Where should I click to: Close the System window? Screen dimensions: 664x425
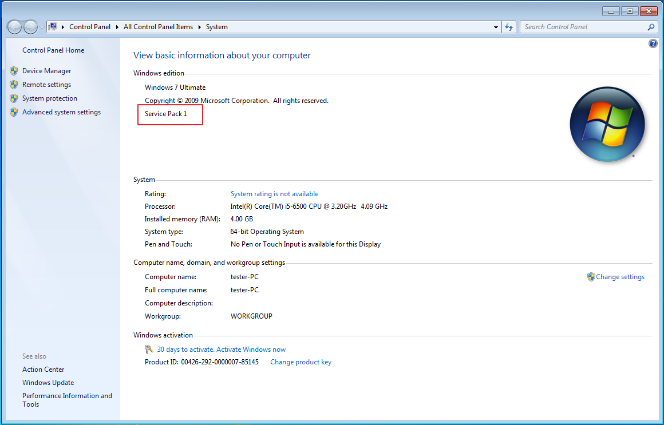649,11
